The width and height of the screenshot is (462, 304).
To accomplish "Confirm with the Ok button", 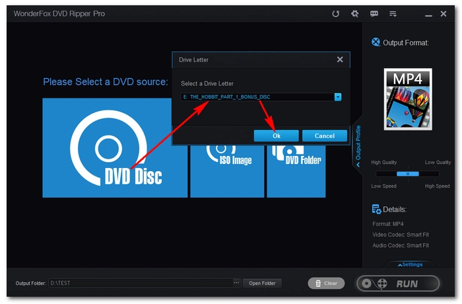I will 277,135.
